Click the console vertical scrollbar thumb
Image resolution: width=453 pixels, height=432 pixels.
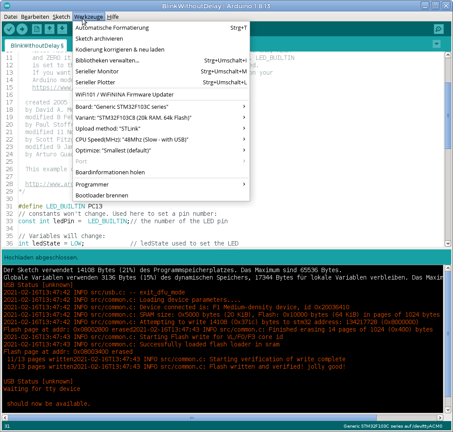point(448,334)
